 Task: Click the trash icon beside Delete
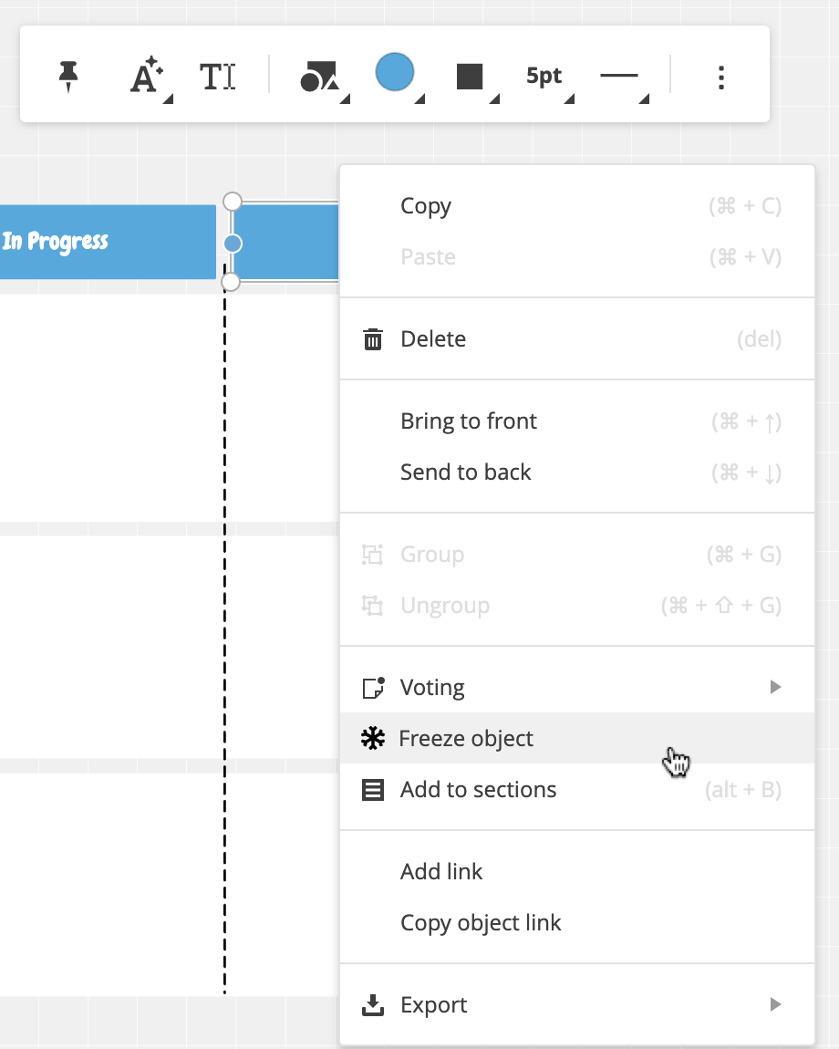373,339
